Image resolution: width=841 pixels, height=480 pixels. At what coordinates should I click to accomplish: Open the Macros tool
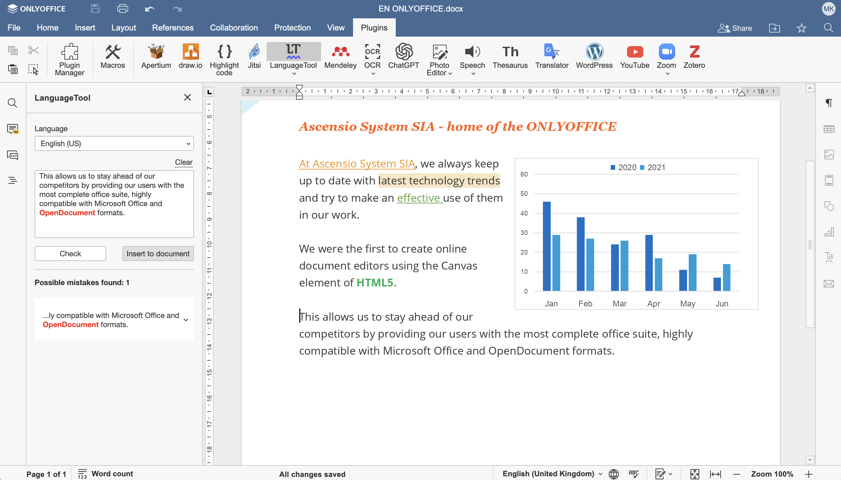[x=113, y=57]
